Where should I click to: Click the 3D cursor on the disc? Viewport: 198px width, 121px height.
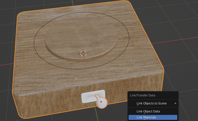[83, 54]
